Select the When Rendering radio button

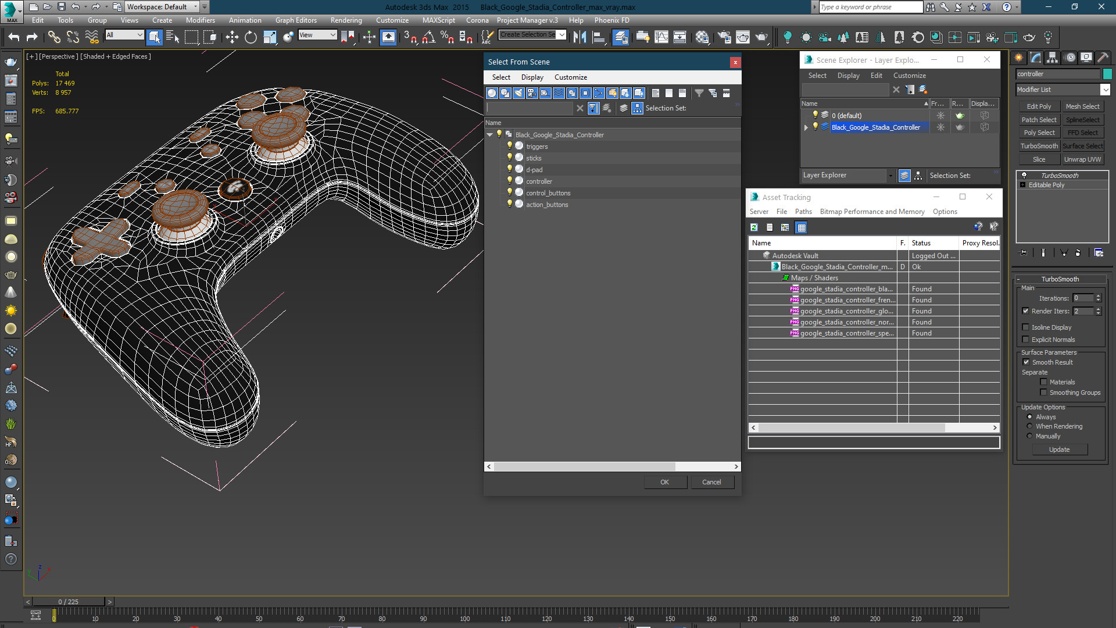[1029, 426]
